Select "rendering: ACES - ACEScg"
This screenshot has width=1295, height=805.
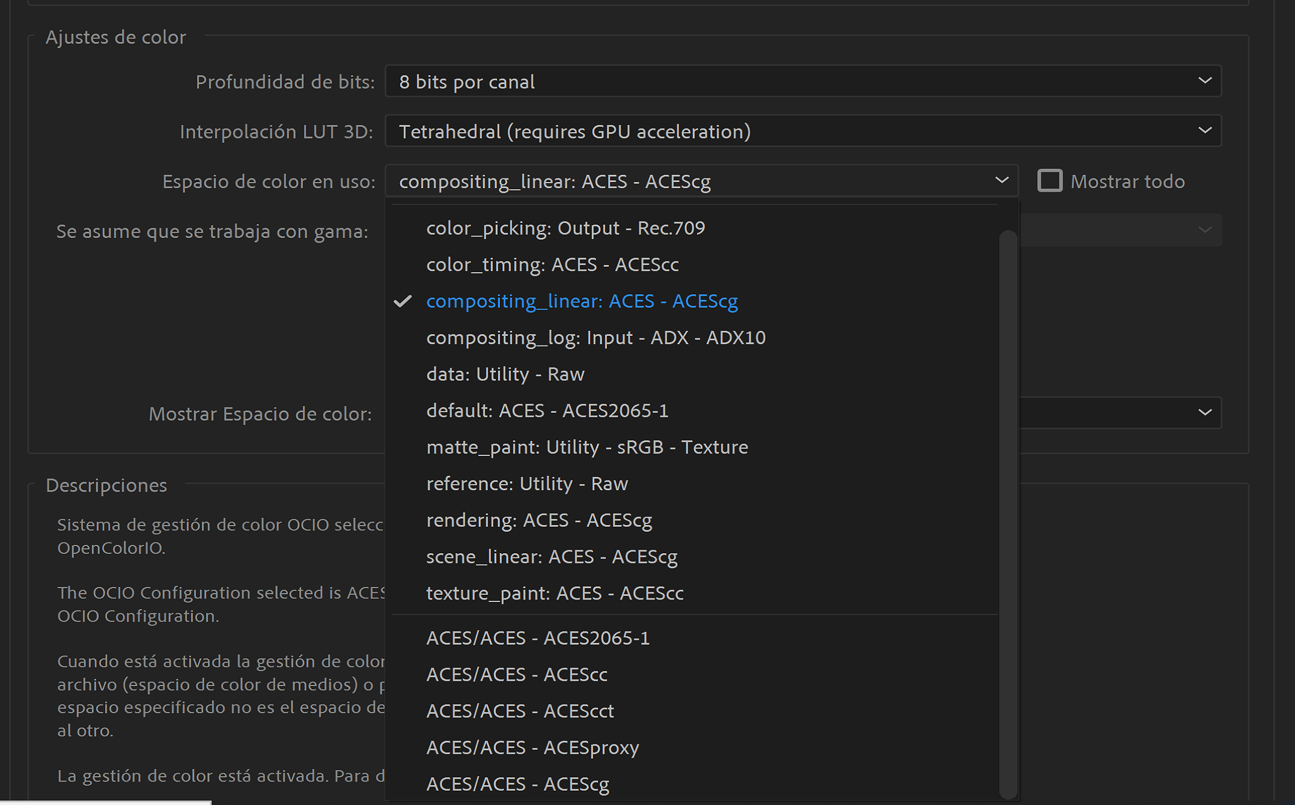pyautogui.click(x=540, y=520)
